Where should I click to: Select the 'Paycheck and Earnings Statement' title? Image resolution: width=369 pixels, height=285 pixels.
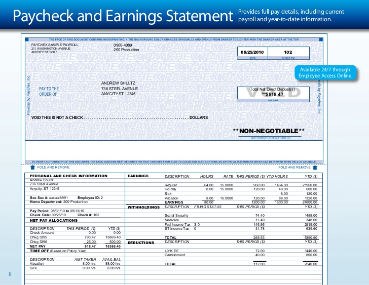[x=123, y=16]
